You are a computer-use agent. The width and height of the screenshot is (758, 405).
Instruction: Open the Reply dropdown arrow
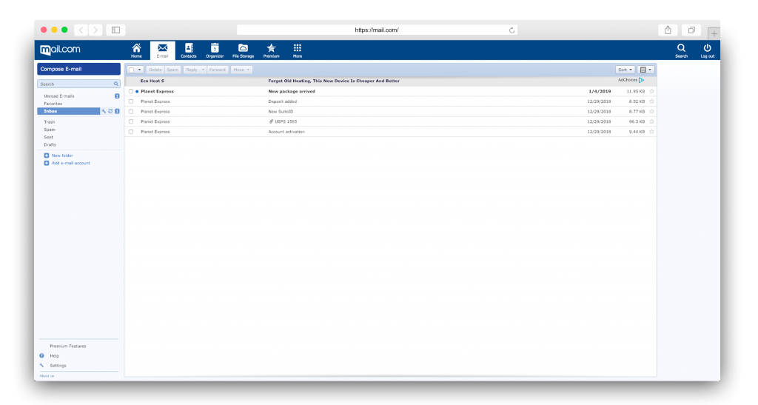coord(203,70)
